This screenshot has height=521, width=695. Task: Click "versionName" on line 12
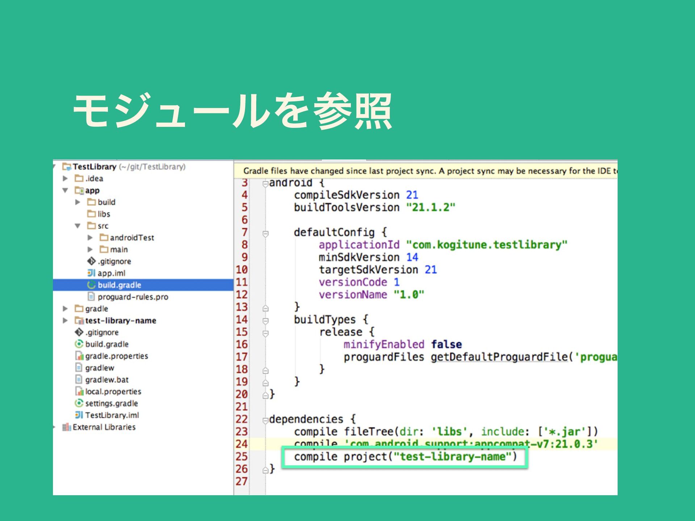pos(353,295)
